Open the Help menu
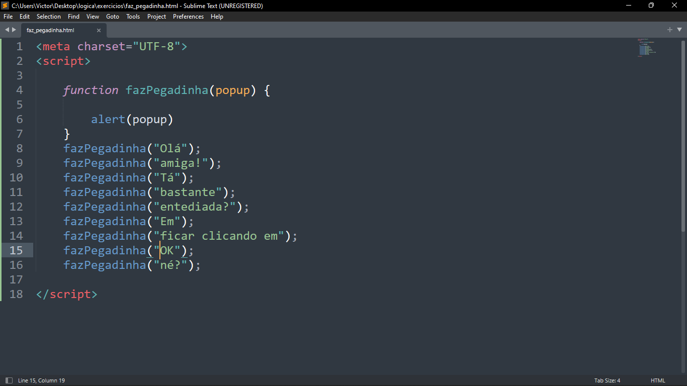Image resolution: width=687 pixels, height=386 pixels. (x=217, y=17)
